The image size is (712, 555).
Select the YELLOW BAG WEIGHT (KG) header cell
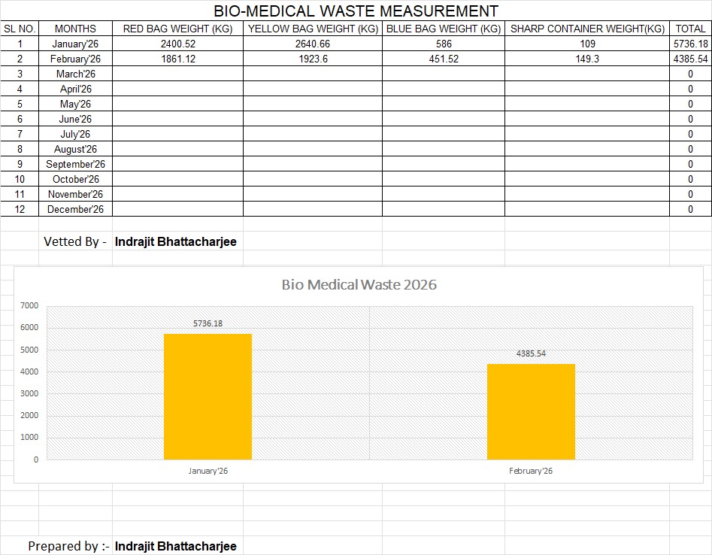point(312,29)
